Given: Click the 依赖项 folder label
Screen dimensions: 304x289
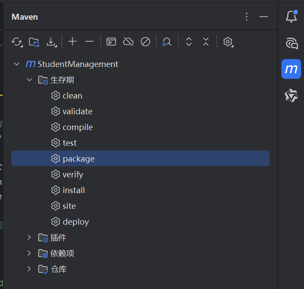Looking at the screenshot, I should point(62,254).
